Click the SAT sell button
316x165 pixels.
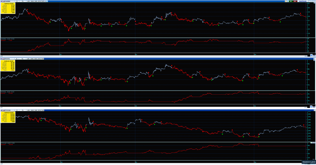(x=295, y=1)
